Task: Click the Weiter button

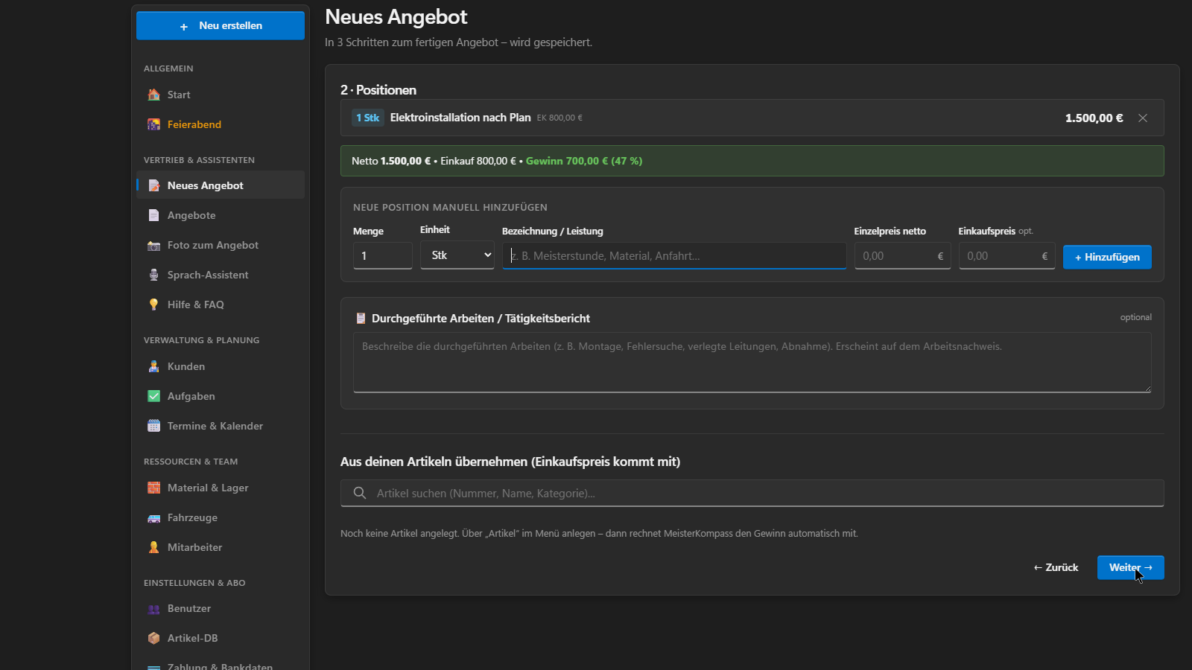Action: tap(1130, 567)
